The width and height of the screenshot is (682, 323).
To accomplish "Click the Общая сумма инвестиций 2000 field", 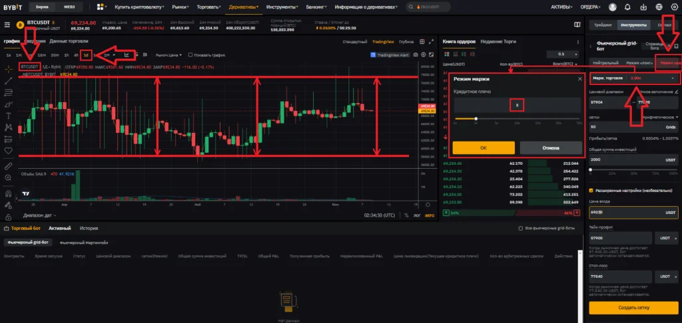I will [x=633, y=160].
